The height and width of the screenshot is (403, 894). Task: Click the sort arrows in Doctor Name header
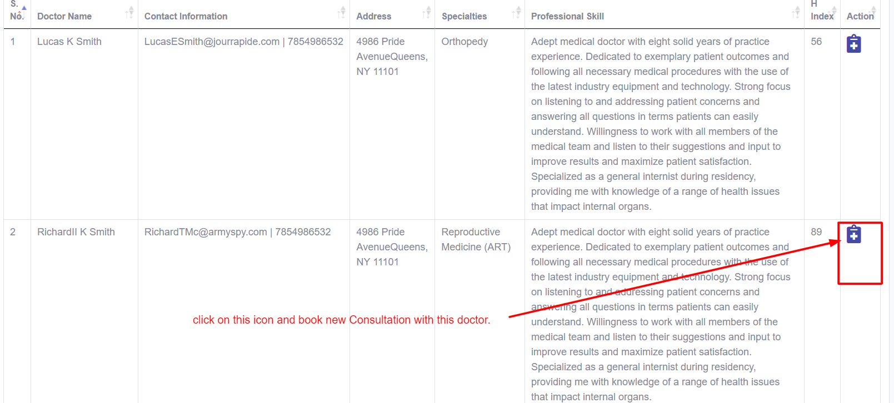click(x=129, y=12)
